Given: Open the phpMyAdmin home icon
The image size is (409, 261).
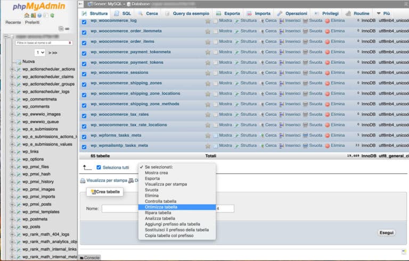Looking at the screenshot, I should 26,15.
